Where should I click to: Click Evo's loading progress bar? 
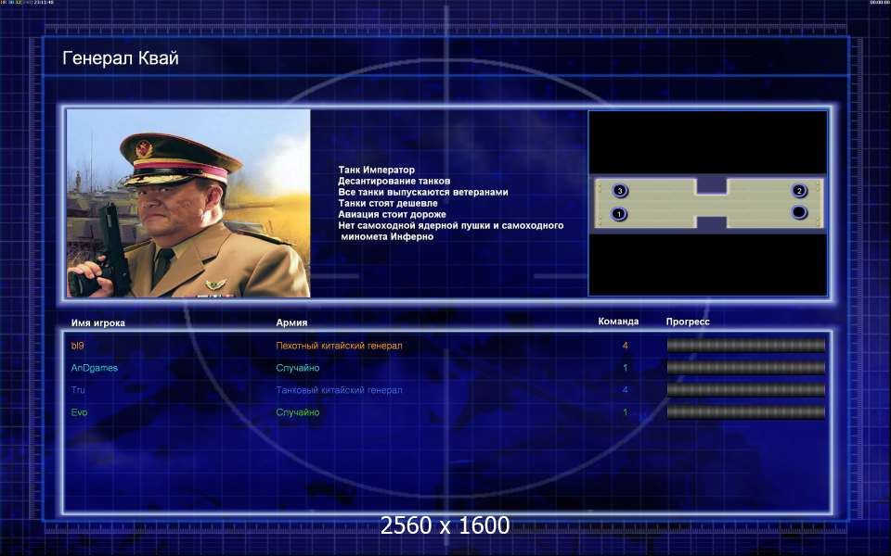745,411
